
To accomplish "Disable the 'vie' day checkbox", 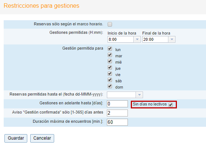I will [110, 73].
